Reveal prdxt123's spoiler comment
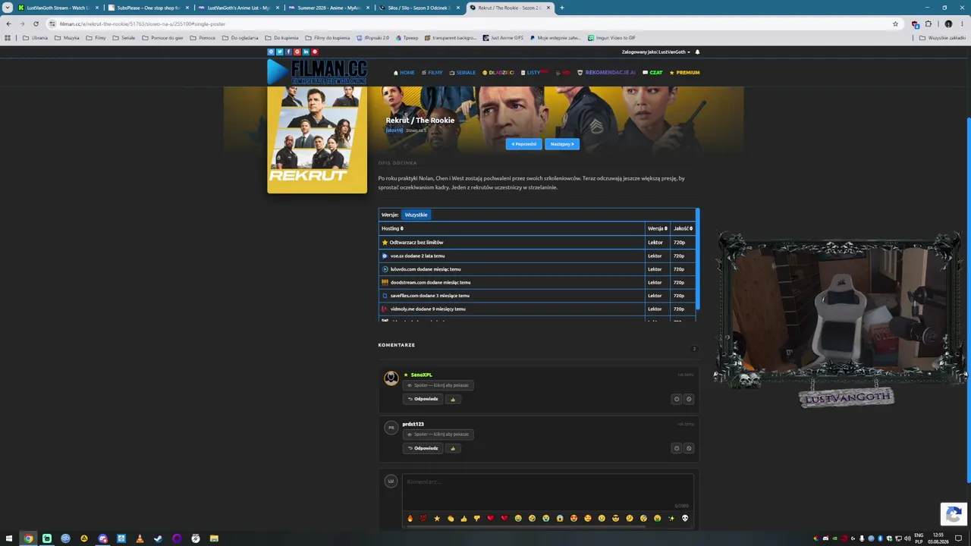 point(438,435)
